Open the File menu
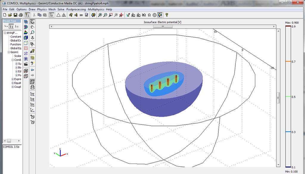The height and width of the screenshot is (174, 305). tap(5, 9)
